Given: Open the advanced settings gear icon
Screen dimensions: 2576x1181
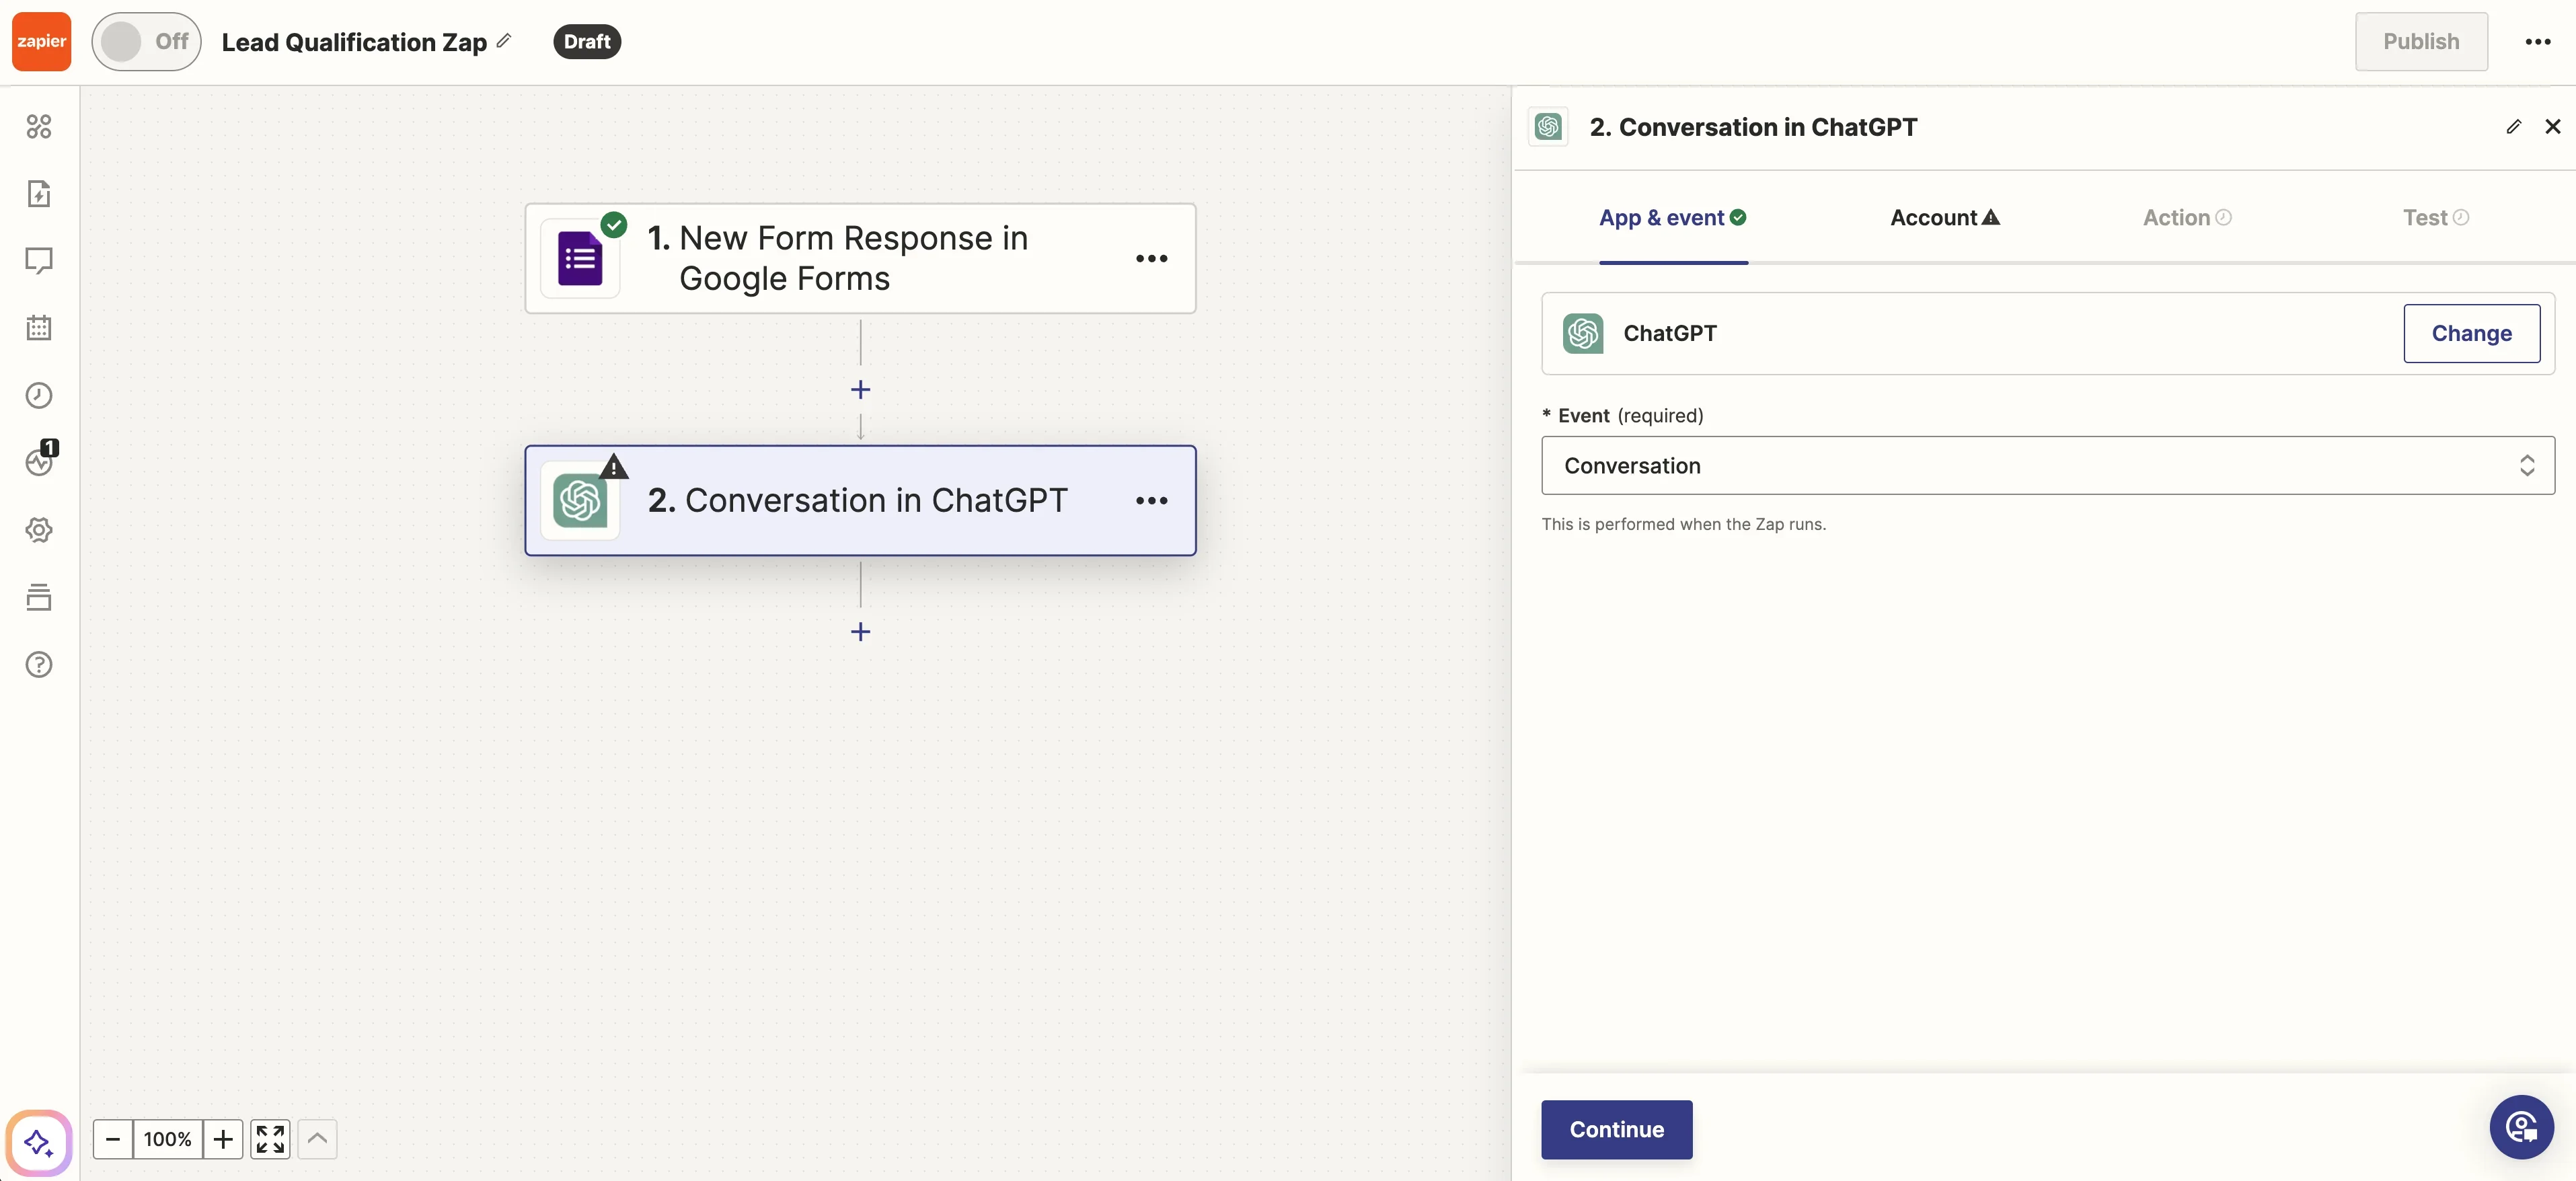Looking at the screenshot, I should 39,529.
